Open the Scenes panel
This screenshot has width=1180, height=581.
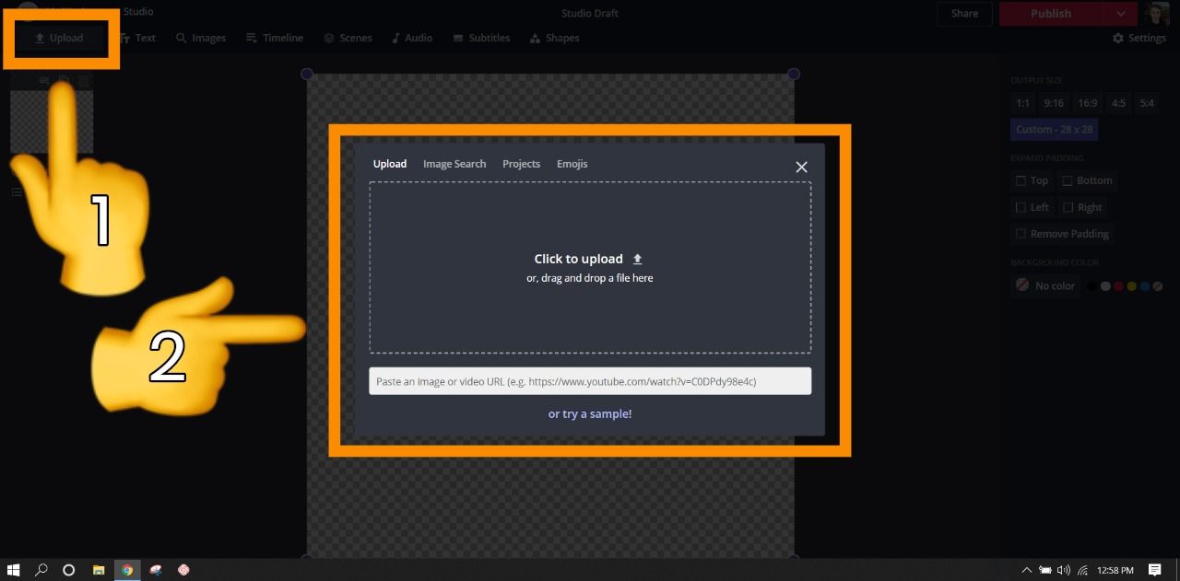348,38
